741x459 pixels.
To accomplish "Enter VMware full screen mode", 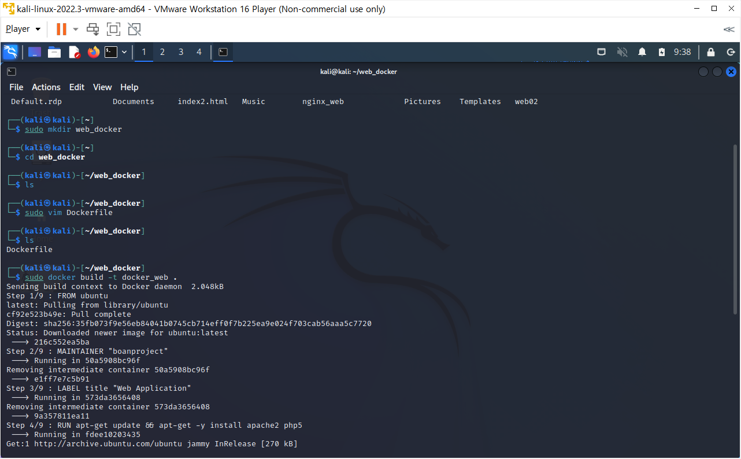I will click(113, 29).
